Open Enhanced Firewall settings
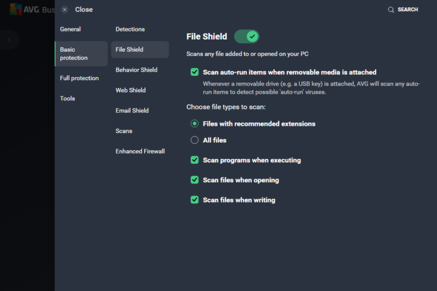437x291 pixels. (x=140, y=151)
